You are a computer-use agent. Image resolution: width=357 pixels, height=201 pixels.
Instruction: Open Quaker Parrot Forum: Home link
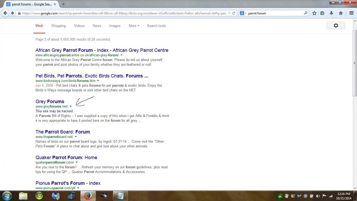pyautogui.click(x=66, y=157)
